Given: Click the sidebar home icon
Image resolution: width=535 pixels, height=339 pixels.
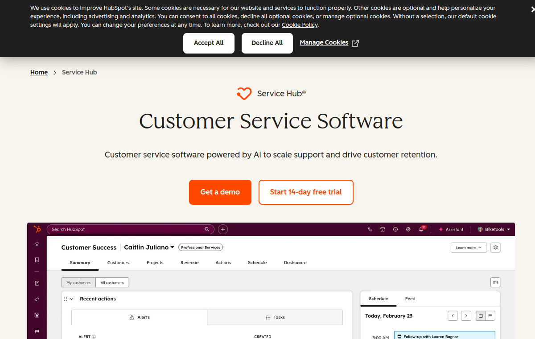Looking at the screenshot, I should click(x=37, y=244).
